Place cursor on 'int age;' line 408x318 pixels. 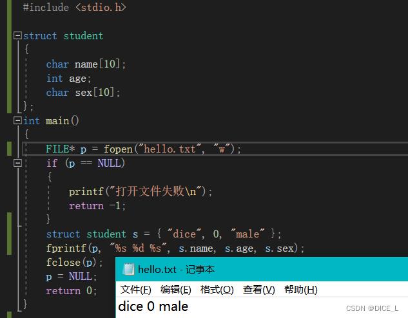click(69, 78)
